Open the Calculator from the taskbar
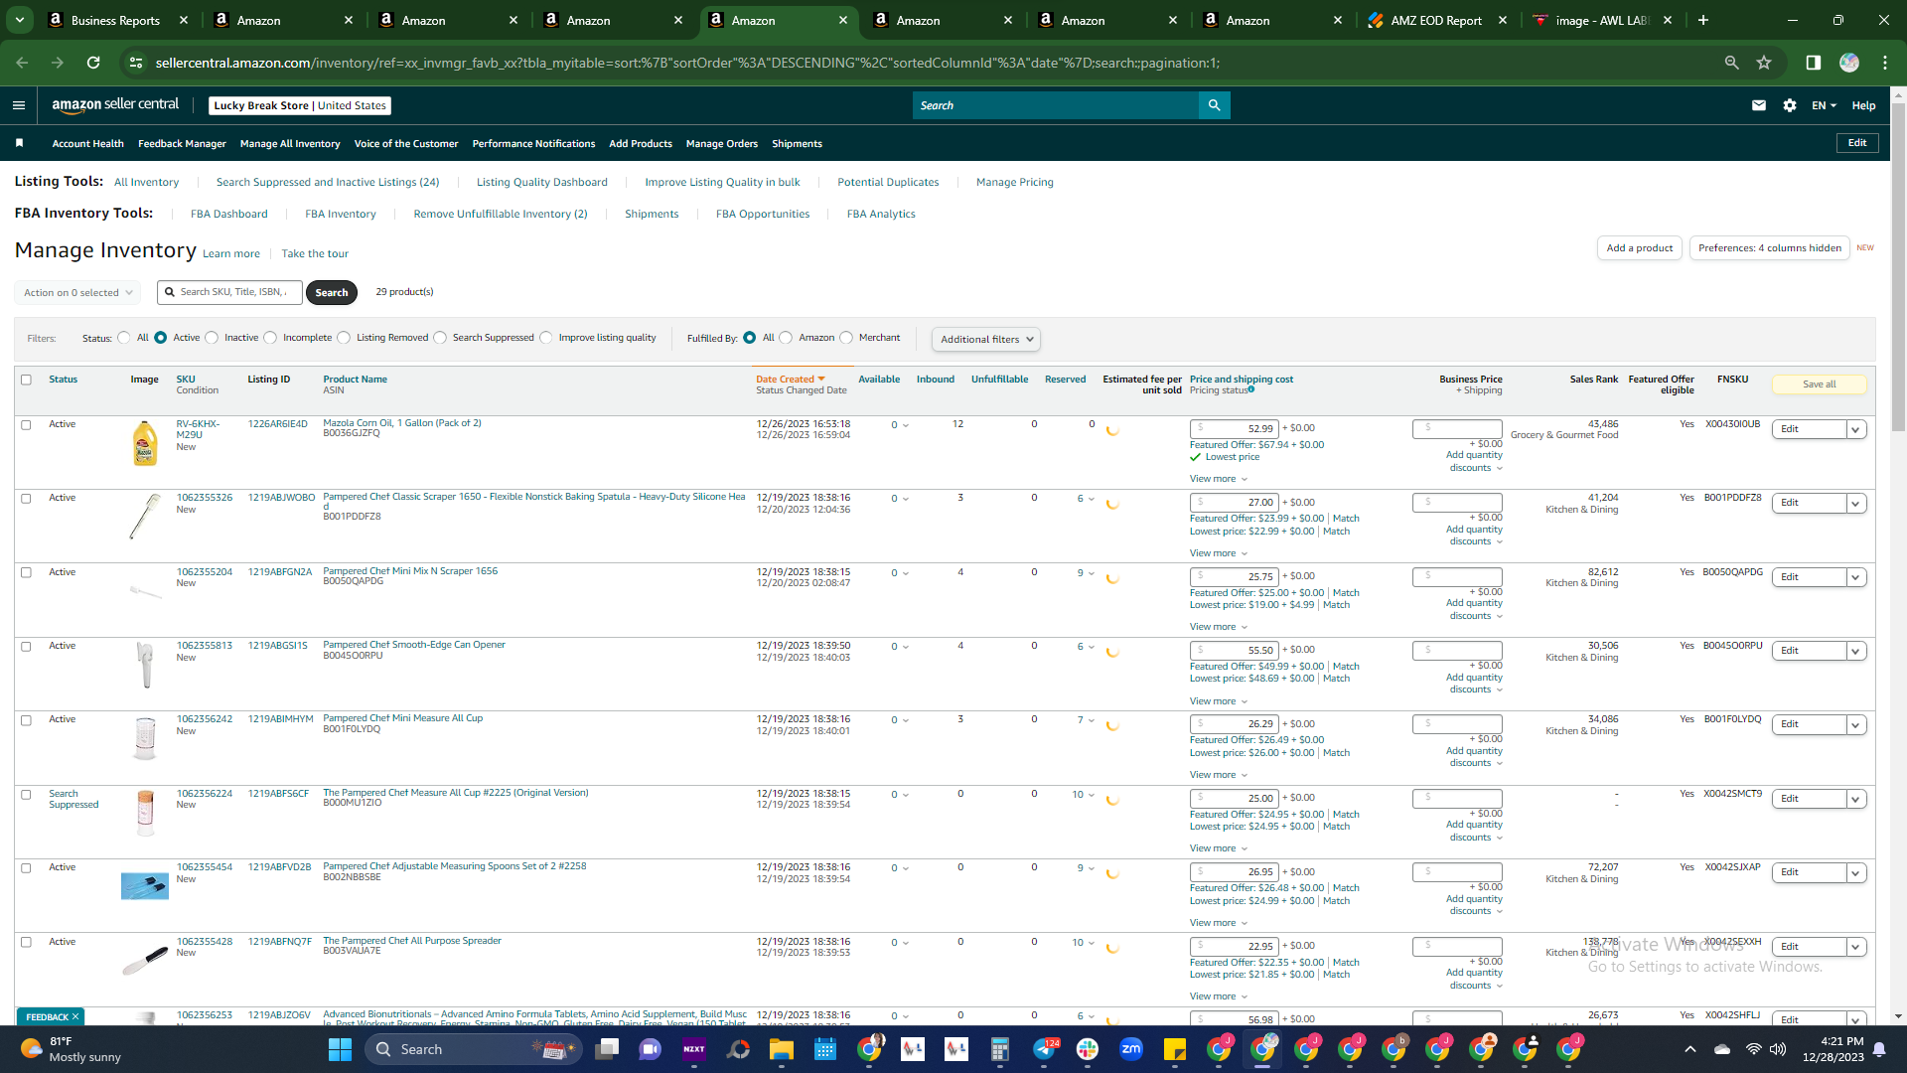 point(1000,1049)
